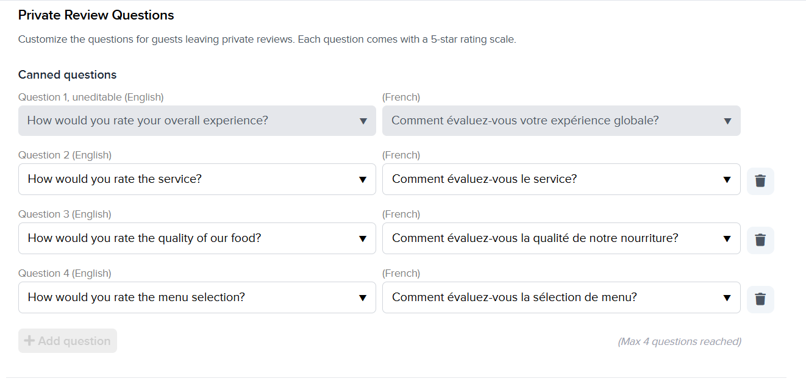Click the '(Max 4 questions reached)' note
The image size is (806, 384).
[679, 341]
